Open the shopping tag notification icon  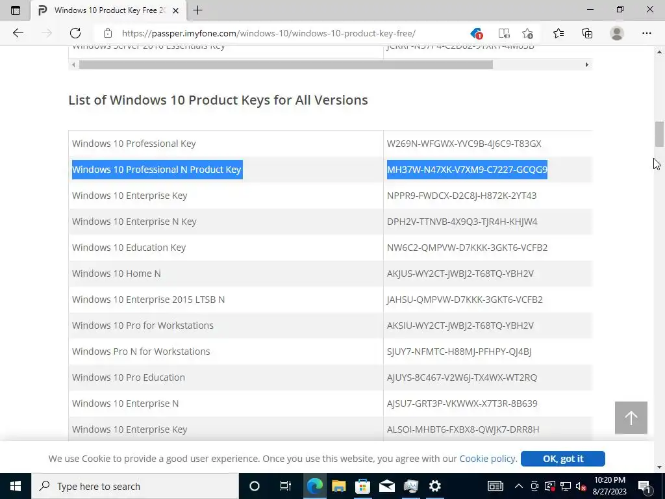pos(476,33)
